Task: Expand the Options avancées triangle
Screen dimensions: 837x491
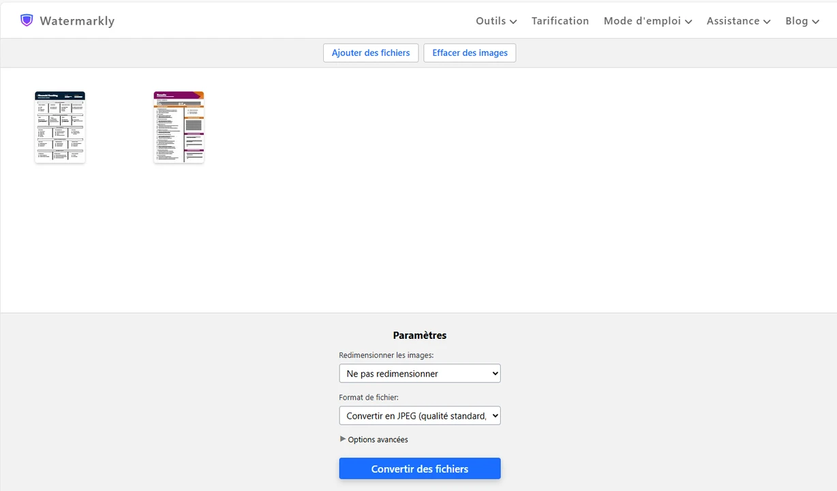Action: click(x=343, y=439)
